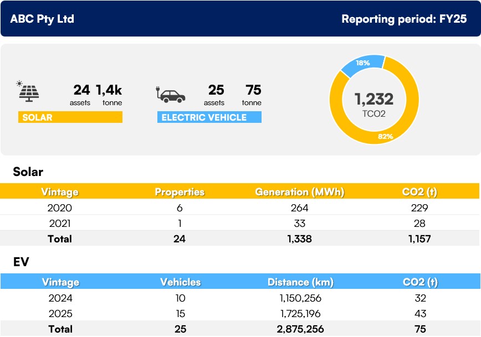
Task: Click the Vehicles column header
Action: pos(180,282)
